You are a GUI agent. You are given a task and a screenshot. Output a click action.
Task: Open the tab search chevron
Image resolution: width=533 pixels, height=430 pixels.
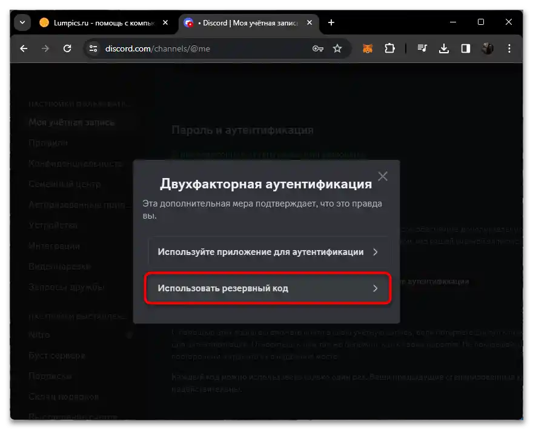click(x=22, y=22)
